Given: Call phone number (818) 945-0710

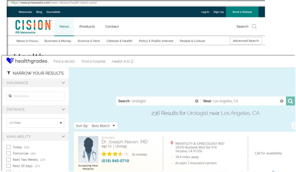Looking at the screenshot, I should (115, 161).
